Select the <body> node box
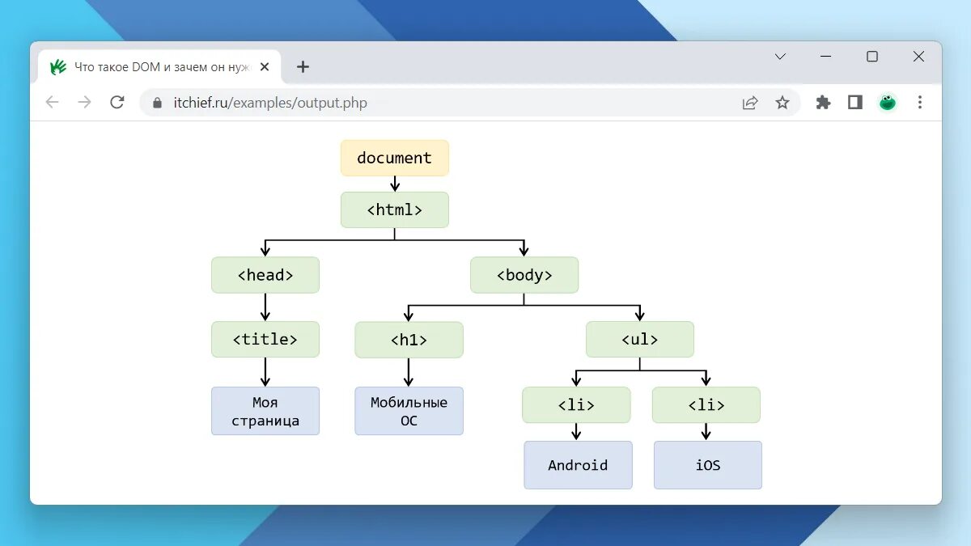The image size is (971, 546). click(524, 275)
